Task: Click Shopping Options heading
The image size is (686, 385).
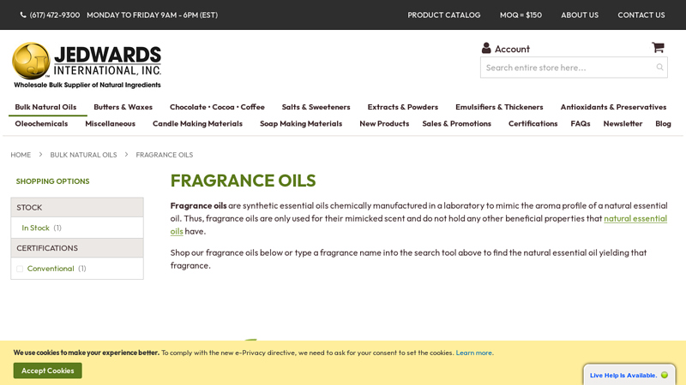Action: (52, 181)
